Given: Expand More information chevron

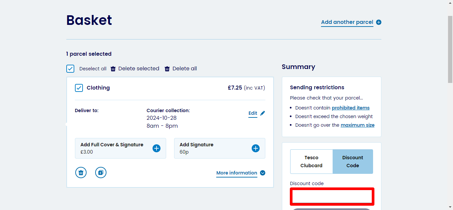Looking at the screenshot, I should [x=263, y=173].
